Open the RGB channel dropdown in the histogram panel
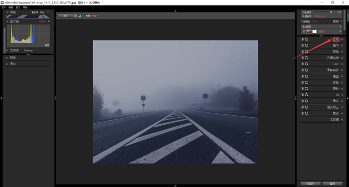 point(43,21)
